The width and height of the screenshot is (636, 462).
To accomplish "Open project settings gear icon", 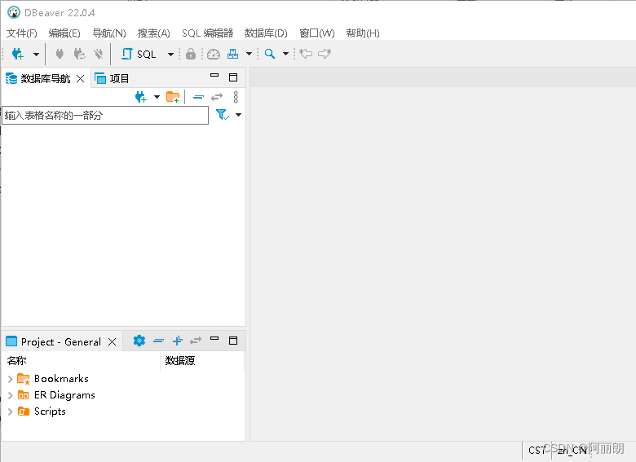I will 139,341.
